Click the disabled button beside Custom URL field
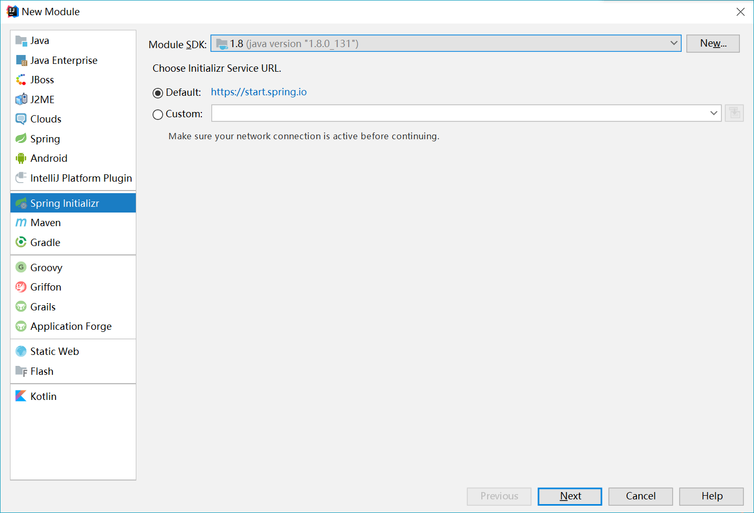Viewport: 754px width, 513px height. [x=734, y=113]
